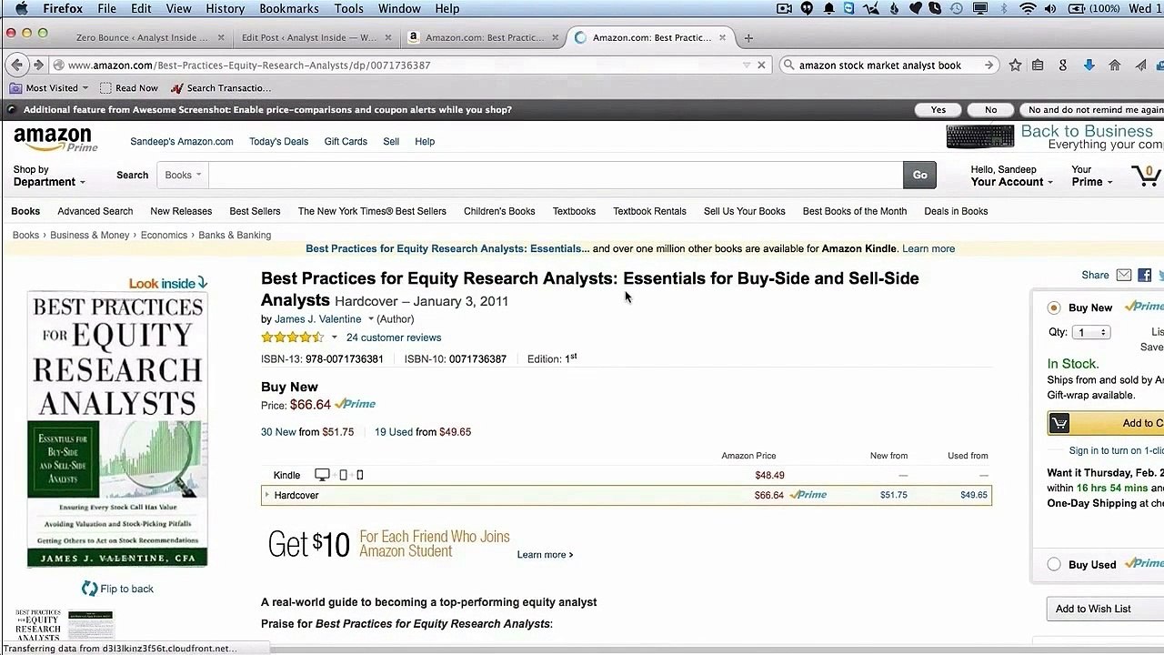Open the New Releases books nav link
Image resolution: width=1164 pixels, height=655 pixels.
point(181,211)
